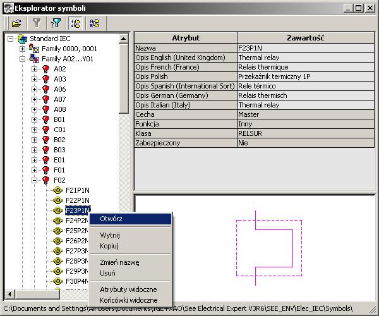This screenshot has height=316, width=379.
Task: Expand the A02 family node
Action: tap(34, 69)
